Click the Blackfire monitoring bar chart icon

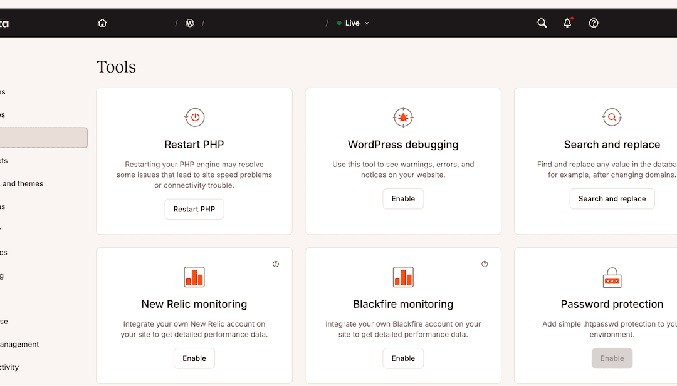pos(403,277)
